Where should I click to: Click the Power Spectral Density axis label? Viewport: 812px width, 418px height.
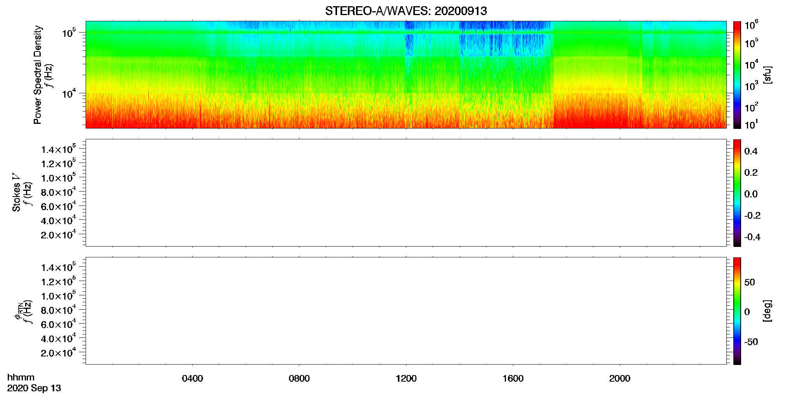pos(38,75)
